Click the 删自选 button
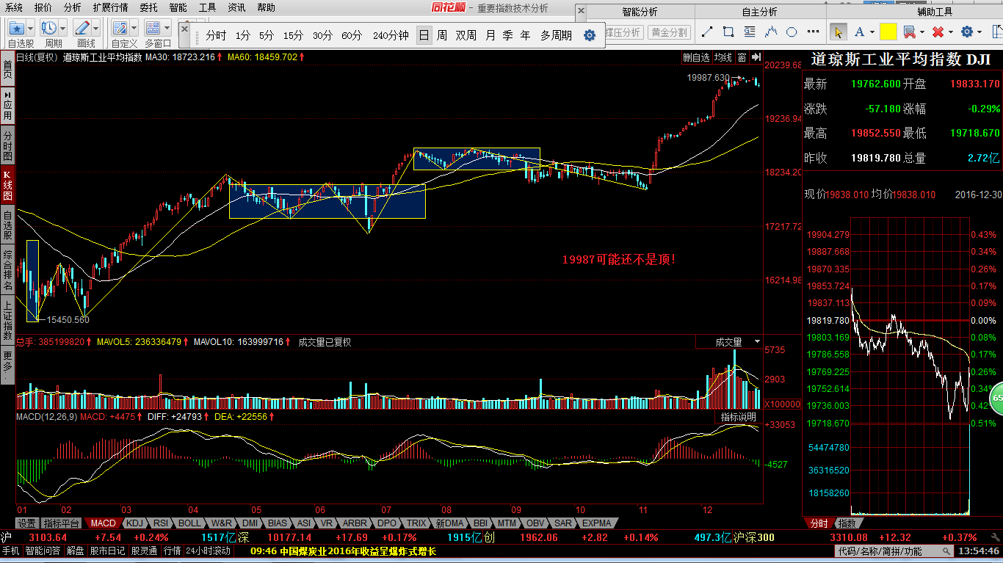This screenshot has width=1003, height=563. (x=696, y=57)
